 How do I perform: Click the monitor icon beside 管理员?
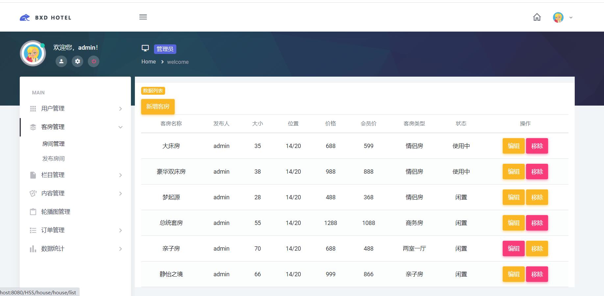pyautogui.click(x=145, y=48)
